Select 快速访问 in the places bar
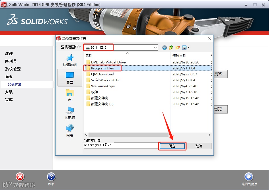Screen dimensions: 269x190 pyautogui.click(x=70, y=60)
